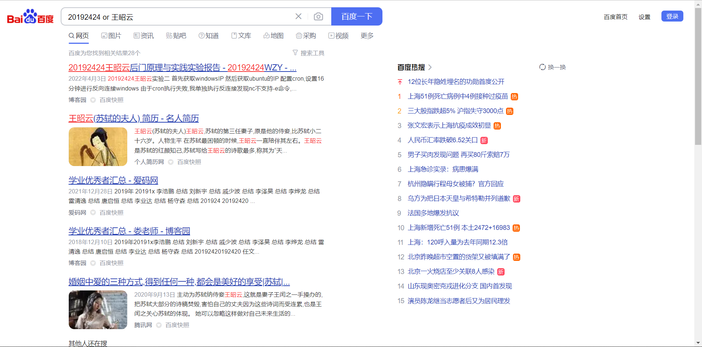Open hot topic 法国多地爆发抗议
The height and width of the screenshot is (347, 702).
coord(433,213)
